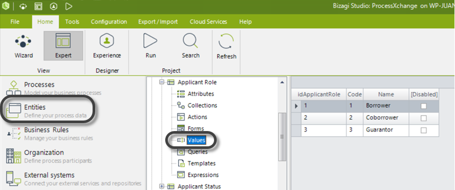Expand the Applicant Status tree node
The width and height of the screenshot is (455, 190).
(161, 186)
